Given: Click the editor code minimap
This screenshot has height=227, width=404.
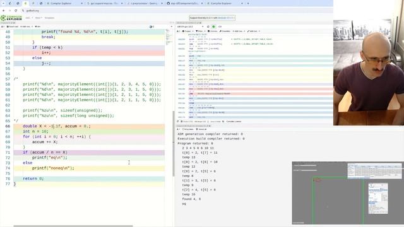Looking at the screenshot, I should pyautogui.click(x=169, y=37).
